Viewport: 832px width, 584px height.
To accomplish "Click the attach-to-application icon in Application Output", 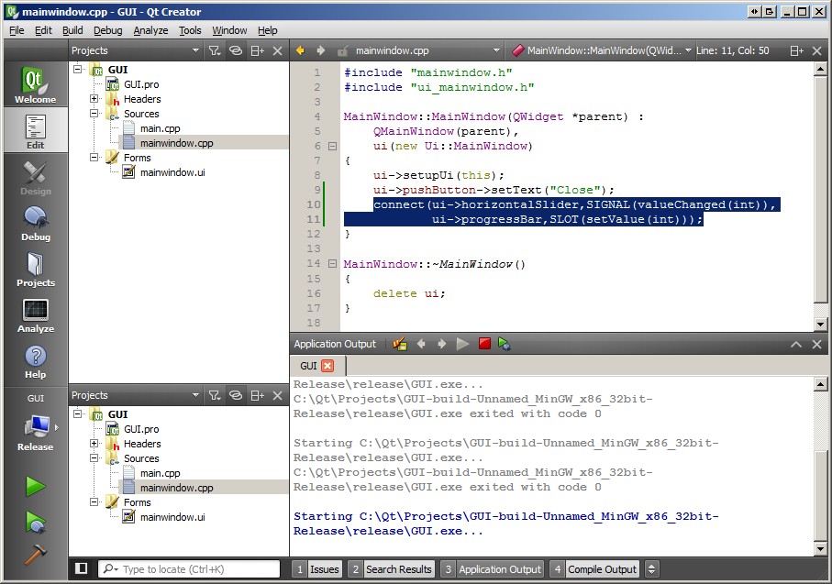I will tap(400, 344).
